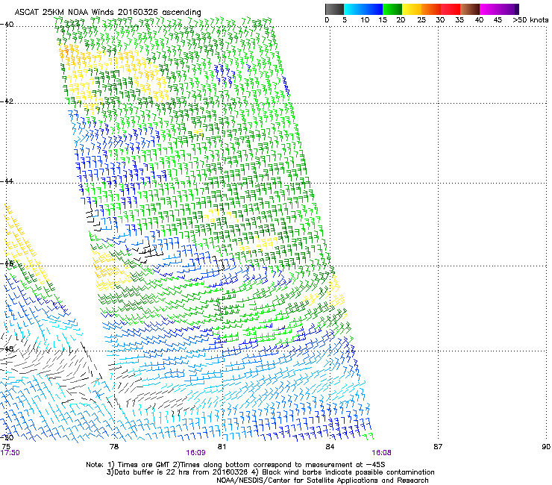Click the purple 16:08 pass time
The height and width of the screenshot is (485, 552).
[382, 453]
